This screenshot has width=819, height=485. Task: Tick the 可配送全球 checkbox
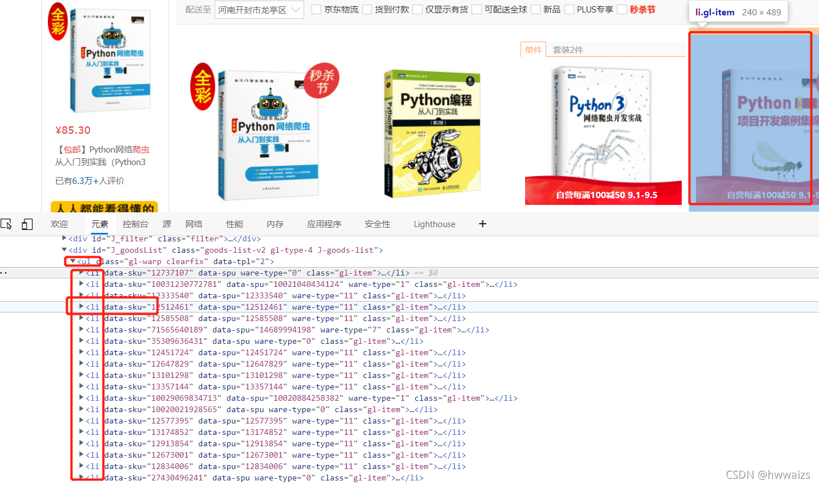coord(477,9)
